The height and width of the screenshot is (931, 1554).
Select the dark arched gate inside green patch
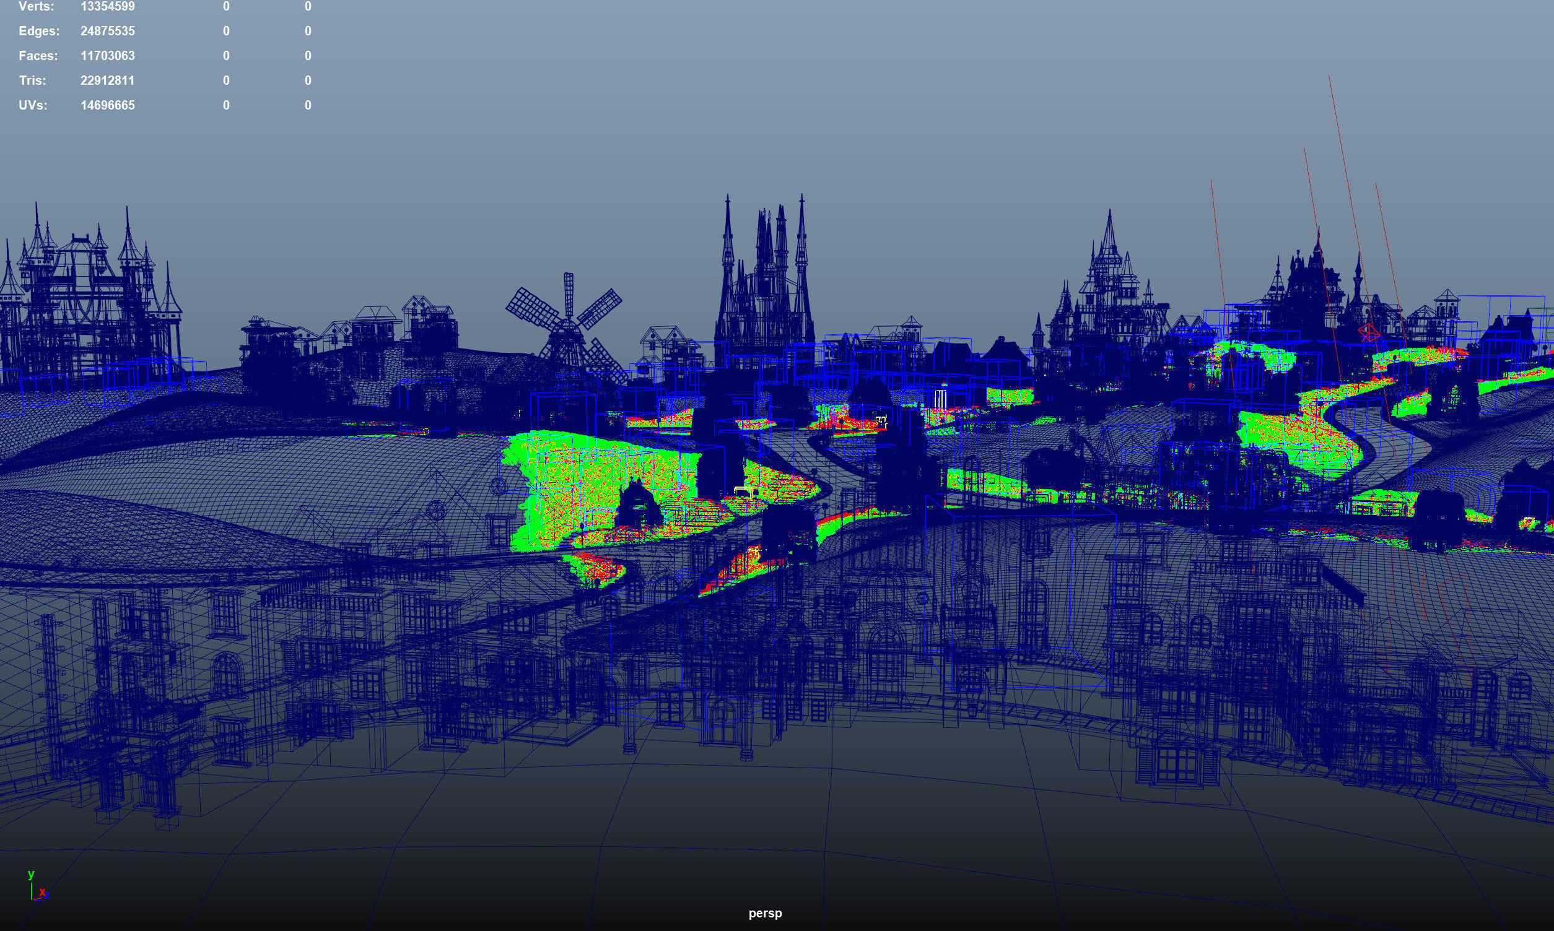point(639,506)
